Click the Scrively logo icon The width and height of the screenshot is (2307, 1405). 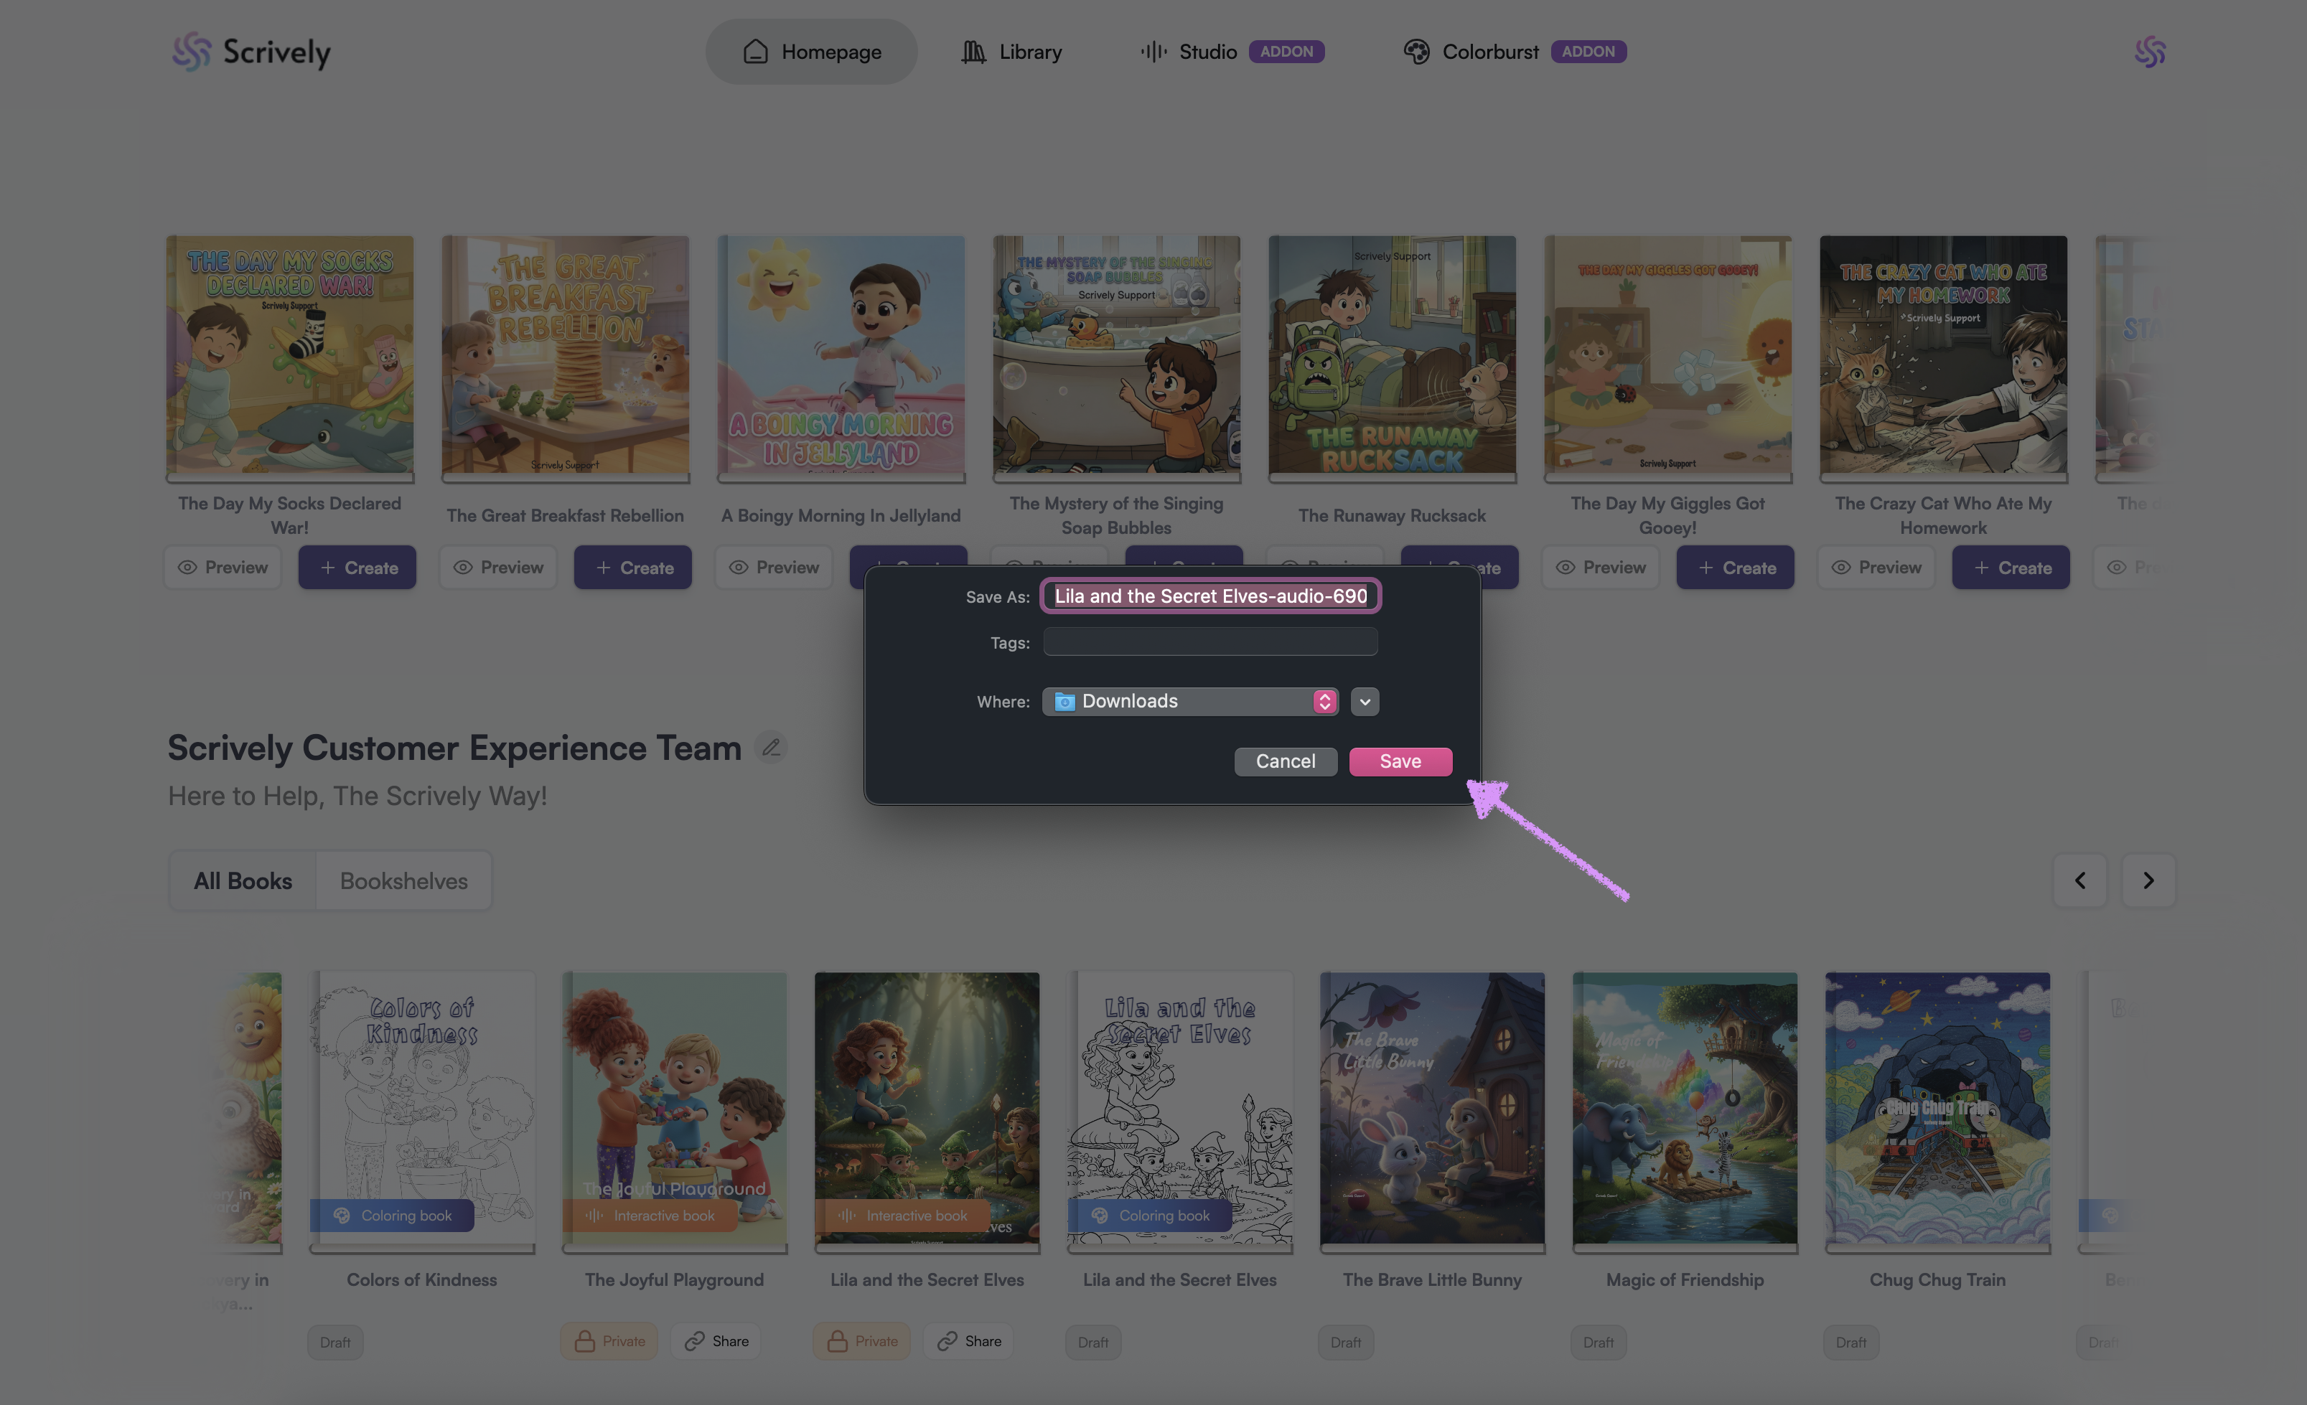point(192,52)
